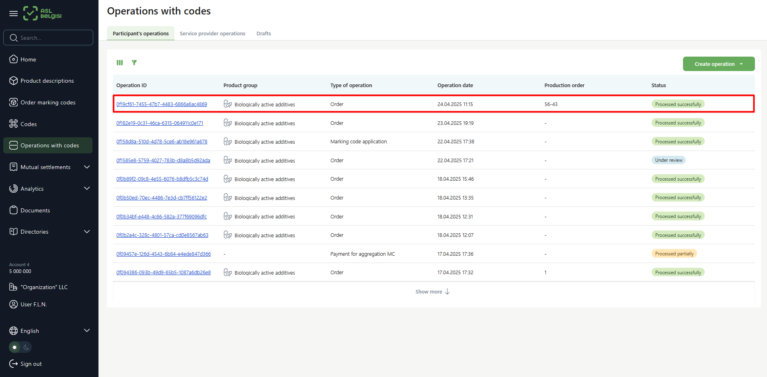This screenshot has width=767, height=377.
Task: Click Payment for aggregation MC cell
Action: [x=362, y=254]
